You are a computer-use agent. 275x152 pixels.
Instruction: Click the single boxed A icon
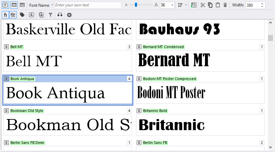coord(31,15)
